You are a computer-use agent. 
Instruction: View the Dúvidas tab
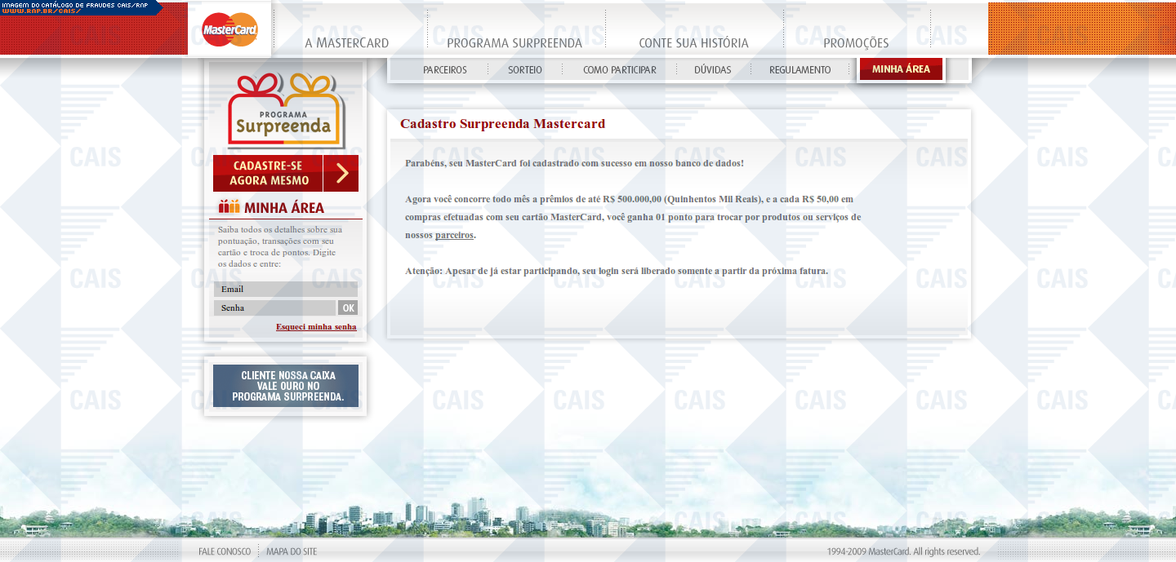point(712,70)
